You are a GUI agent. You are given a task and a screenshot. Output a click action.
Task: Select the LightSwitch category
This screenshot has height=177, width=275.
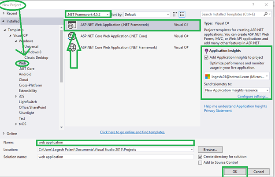coord(28,102)
